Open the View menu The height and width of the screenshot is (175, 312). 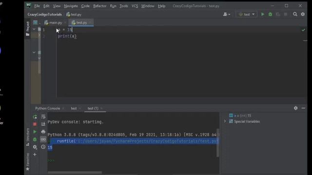click(x=57, y=6)
